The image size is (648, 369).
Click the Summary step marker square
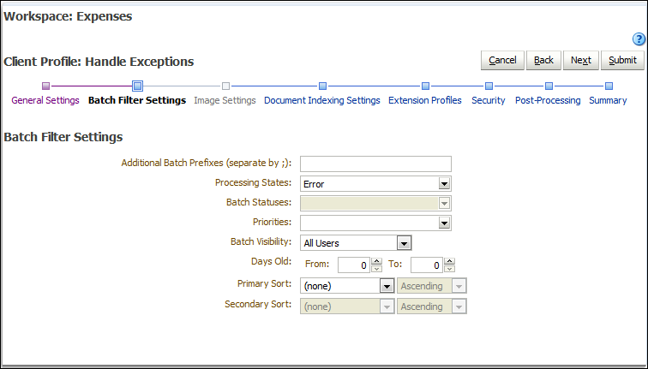609,86
